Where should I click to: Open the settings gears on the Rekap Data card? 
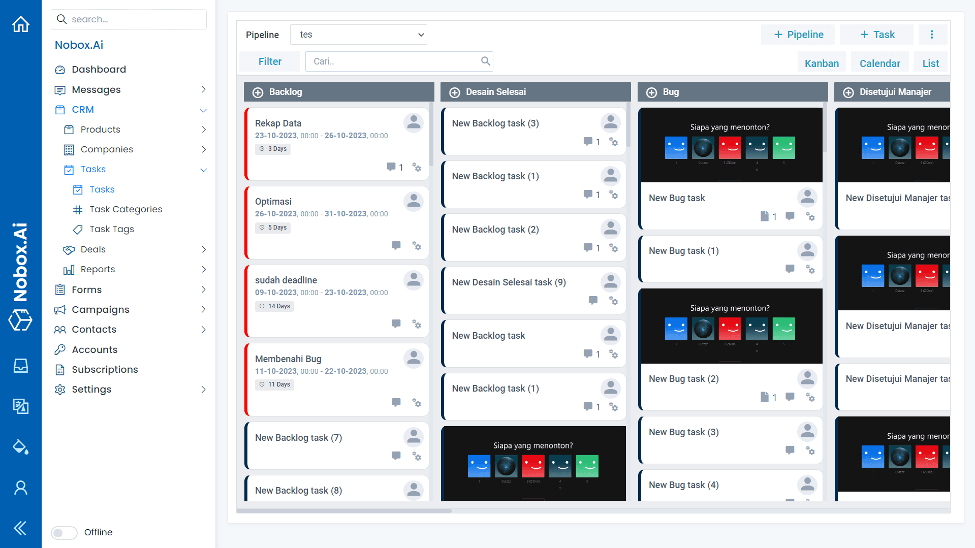pos(417,167)
